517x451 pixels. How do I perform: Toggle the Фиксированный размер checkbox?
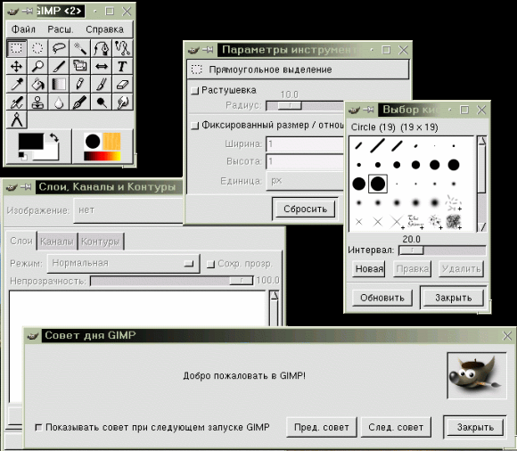coord(195,126)
